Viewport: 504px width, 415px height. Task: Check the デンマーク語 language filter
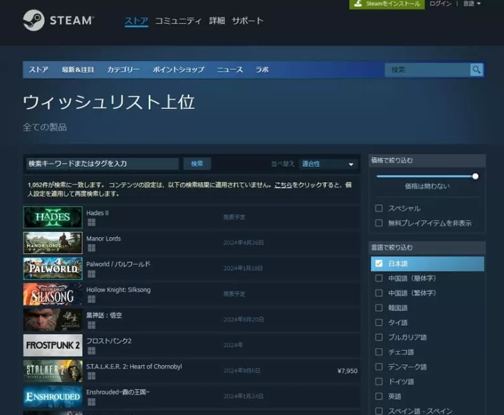tap(379, 367)
